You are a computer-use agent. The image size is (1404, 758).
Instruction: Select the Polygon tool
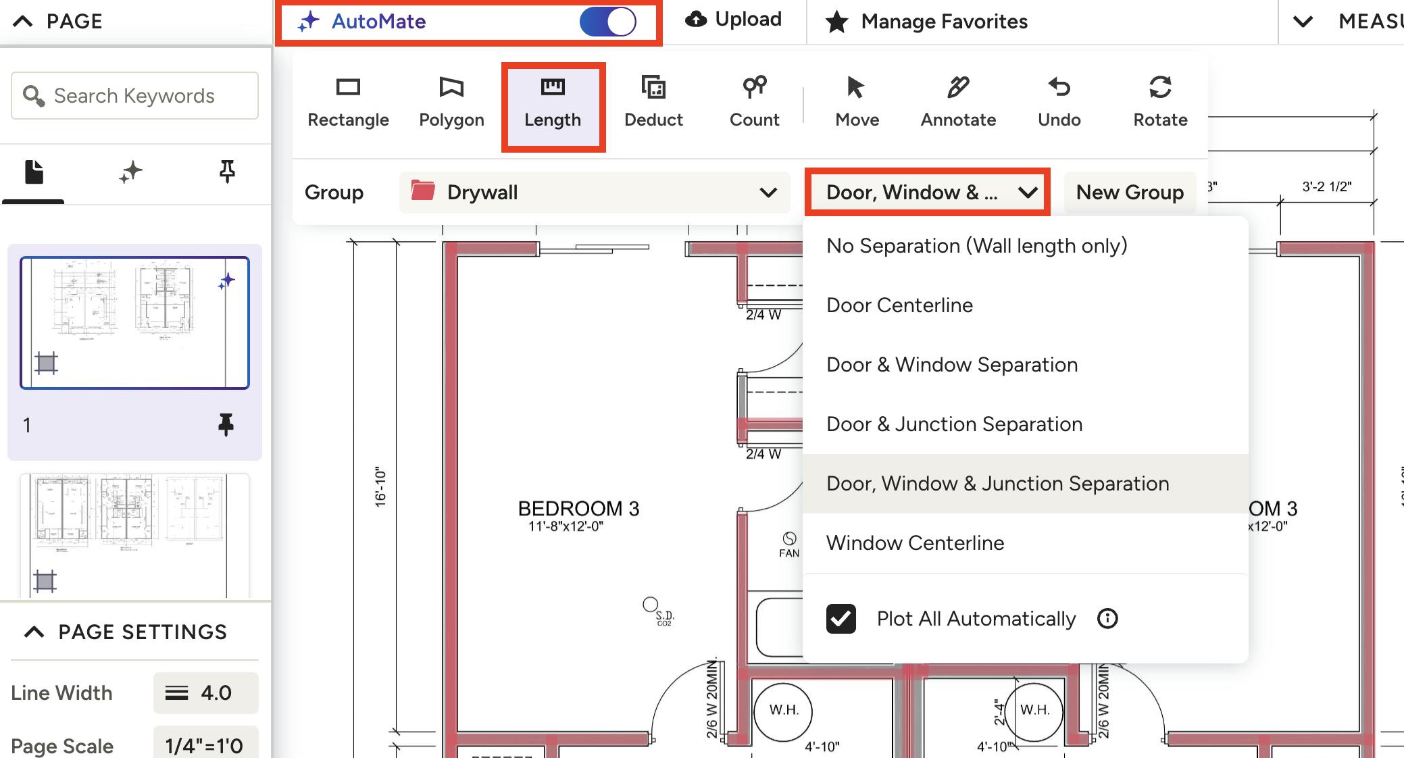[x=451, y=103]
